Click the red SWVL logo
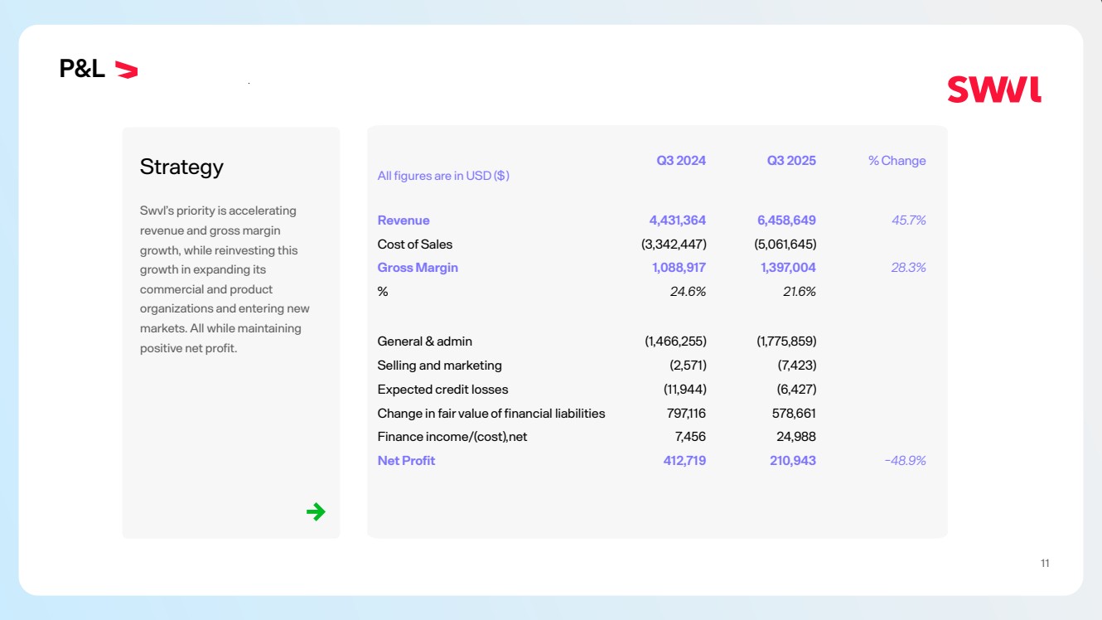Screen dimensions: 1102x620 [x=993, y=90]
